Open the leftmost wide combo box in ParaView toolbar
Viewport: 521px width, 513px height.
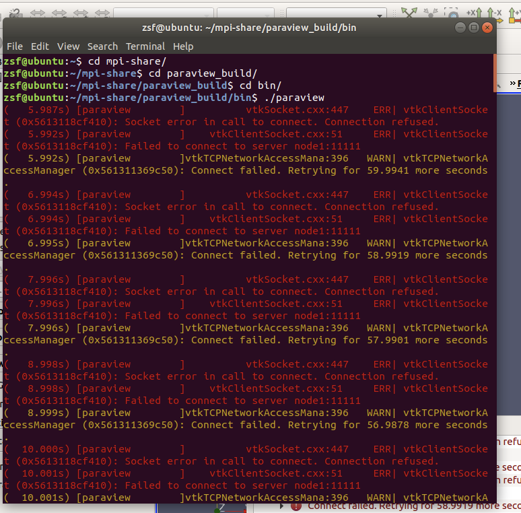pos(164,13)
